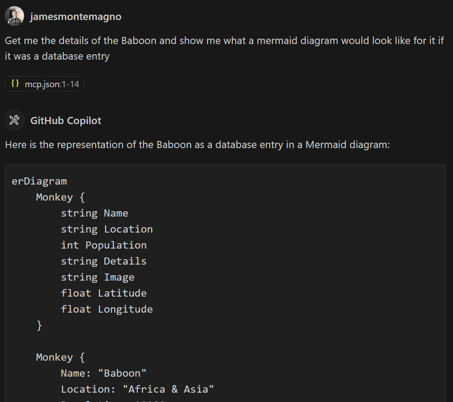Click the first "Monkey {" entity line
Viewport: 453px width, 402px height.
[60, 197]
